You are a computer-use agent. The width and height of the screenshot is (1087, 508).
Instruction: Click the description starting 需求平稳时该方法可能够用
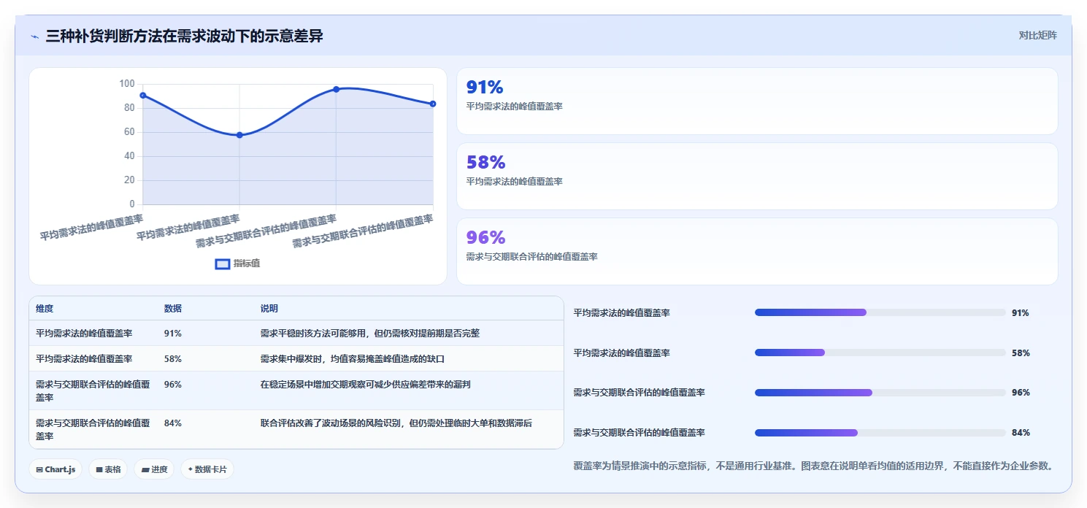click(370, 333)
